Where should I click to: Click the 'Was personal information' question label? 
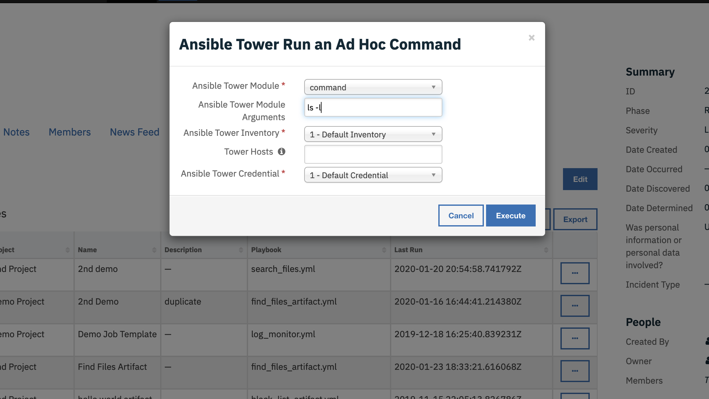(653, 246)
